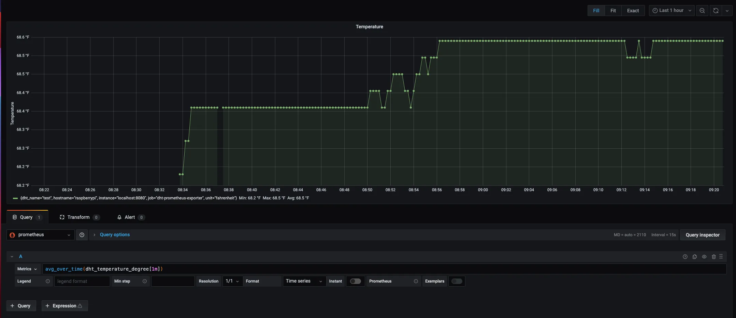Collapse query row A
Screen dimensions: 736x318
(x=12, y=257)
